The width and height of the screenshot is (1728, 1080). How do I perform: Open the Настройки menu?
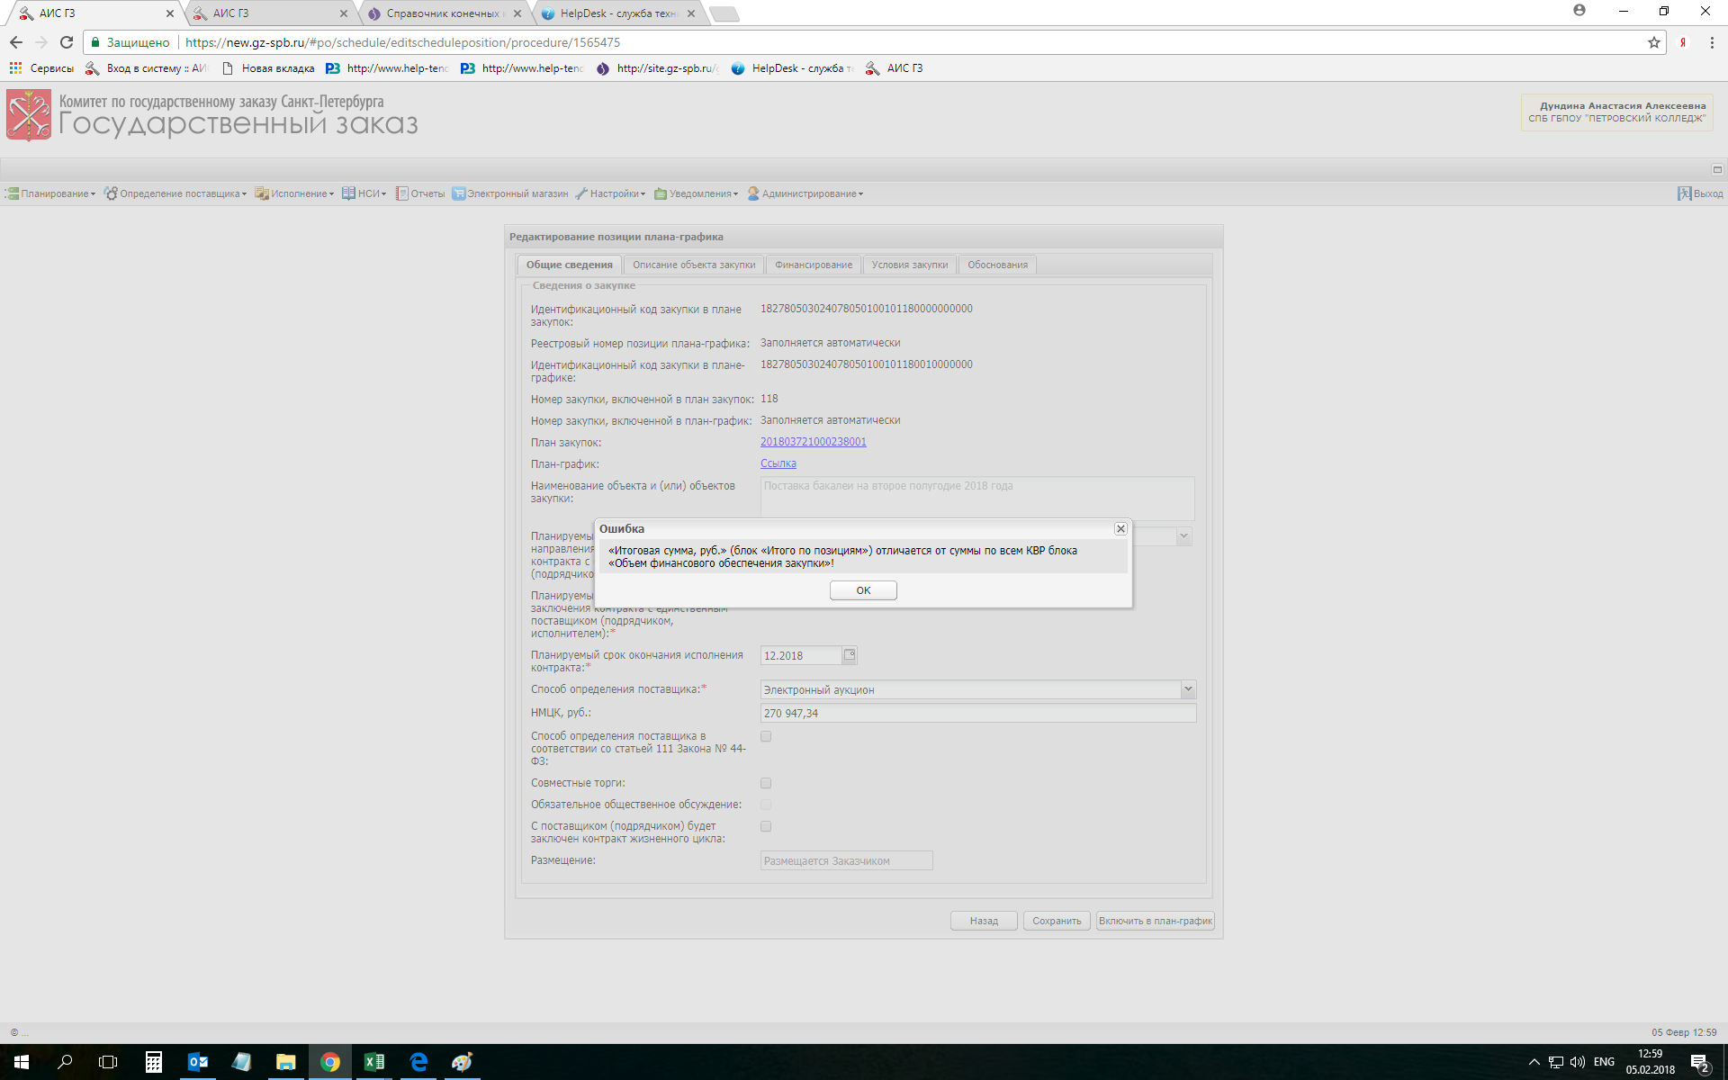(610, 193)
